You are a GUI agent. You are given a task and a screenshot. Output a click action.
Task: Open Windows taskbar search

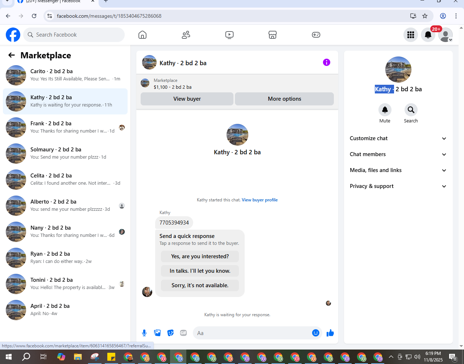click(x=26, y=357)
